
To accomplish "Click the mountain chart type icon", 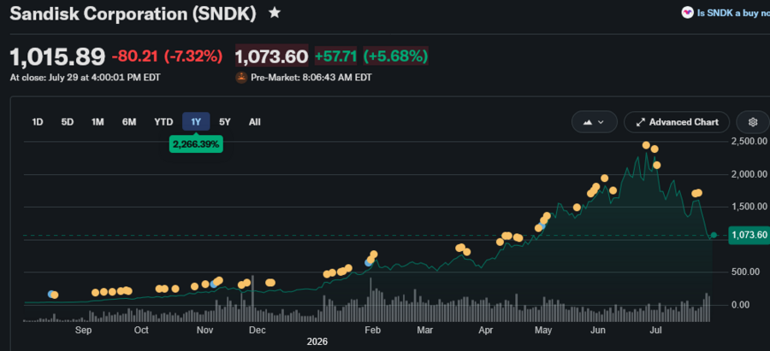I will click(588, 122).
